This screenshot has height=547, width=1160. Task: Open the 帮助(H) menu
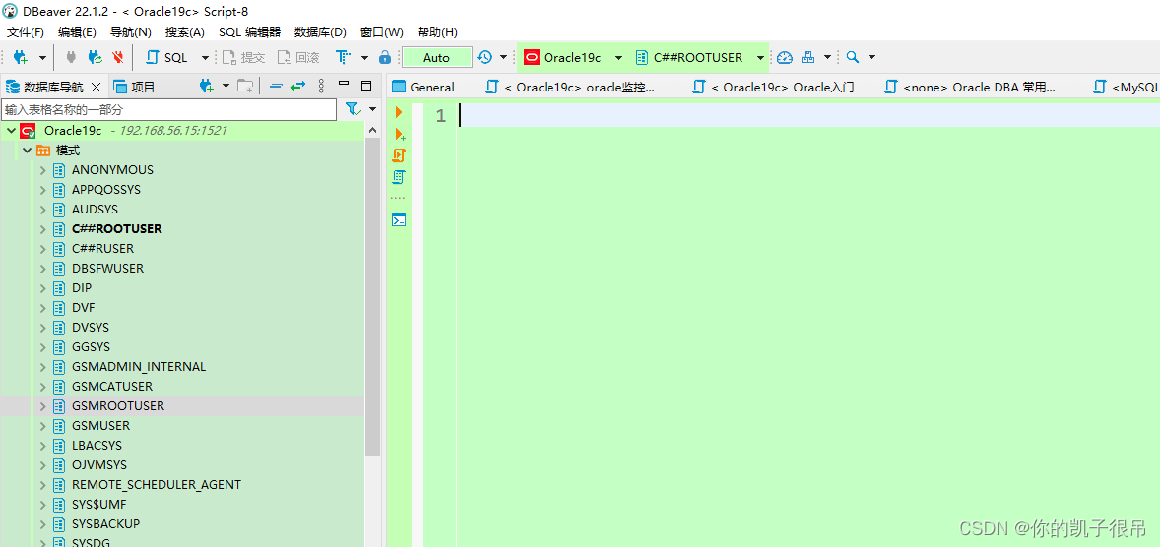pyautogui.click(x=437, y=31)
